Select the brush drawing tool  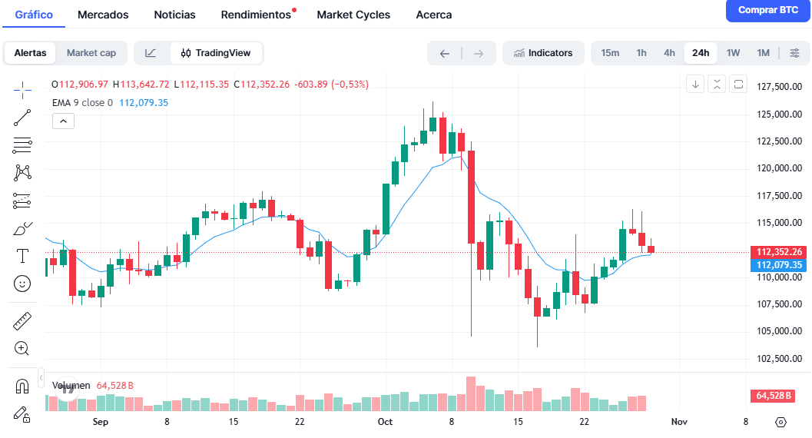(x=22, y=228)
